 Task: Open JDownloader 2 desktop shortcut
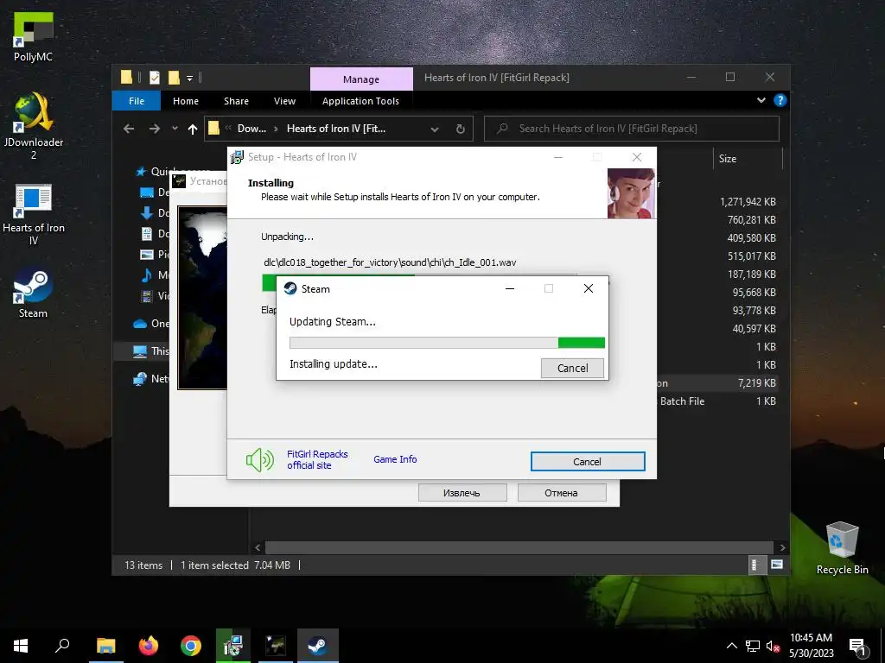coord(34,126)
